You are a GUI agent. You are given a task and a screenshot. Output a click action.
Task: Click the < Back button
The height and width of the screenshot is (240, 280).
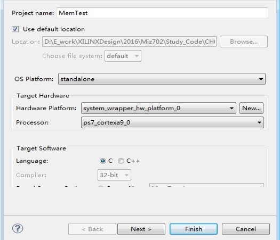(x=92, y=229)
